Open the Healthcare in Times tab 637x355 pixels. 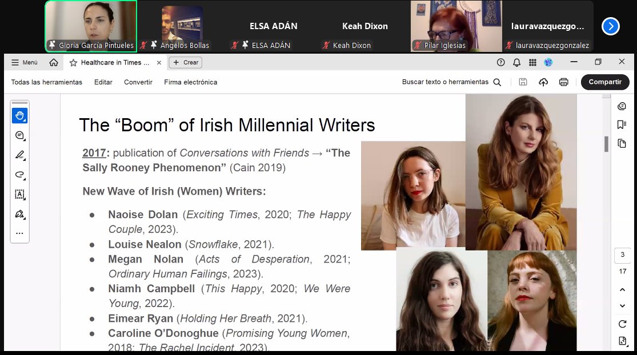[x=115, y=62]
